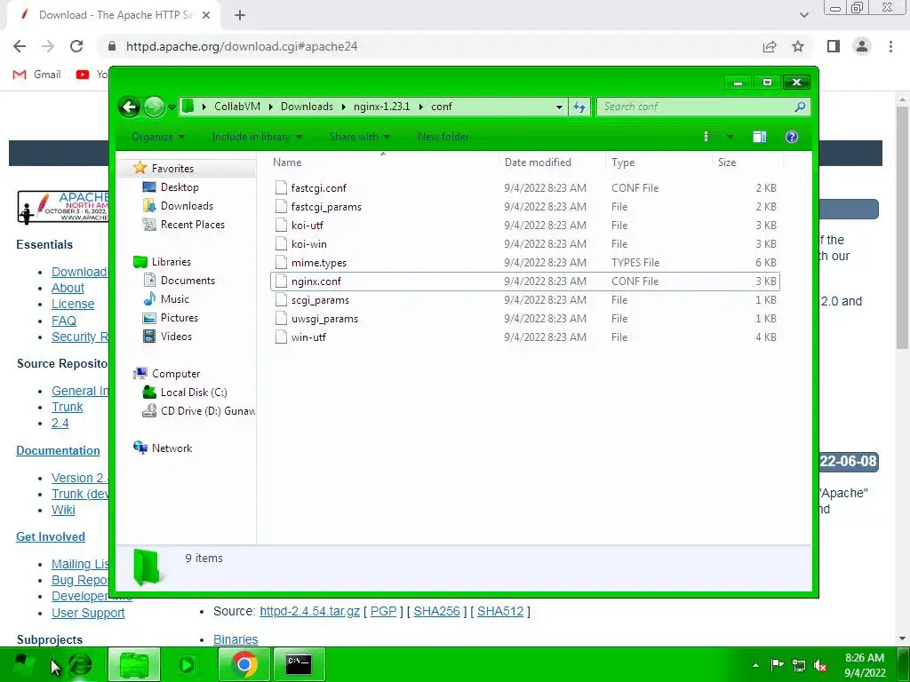Click the search magnifier icon
Screen dimensions: 910x682
(800, 107)
